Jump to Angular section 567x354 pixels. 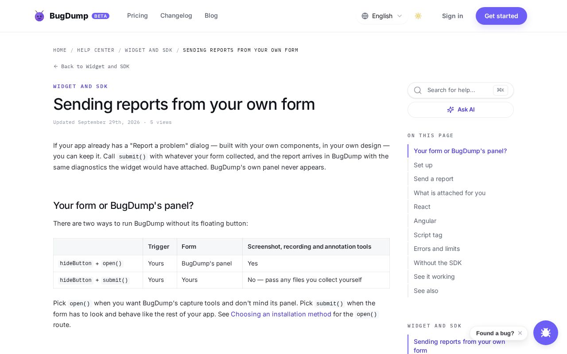pyautogui.click(x=425, y=221)
